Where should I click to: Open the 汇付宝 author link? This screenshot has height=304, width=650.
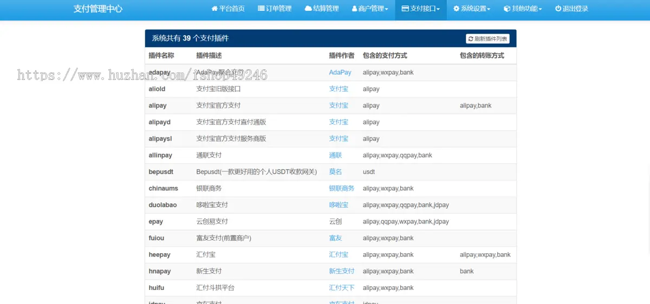339,254
